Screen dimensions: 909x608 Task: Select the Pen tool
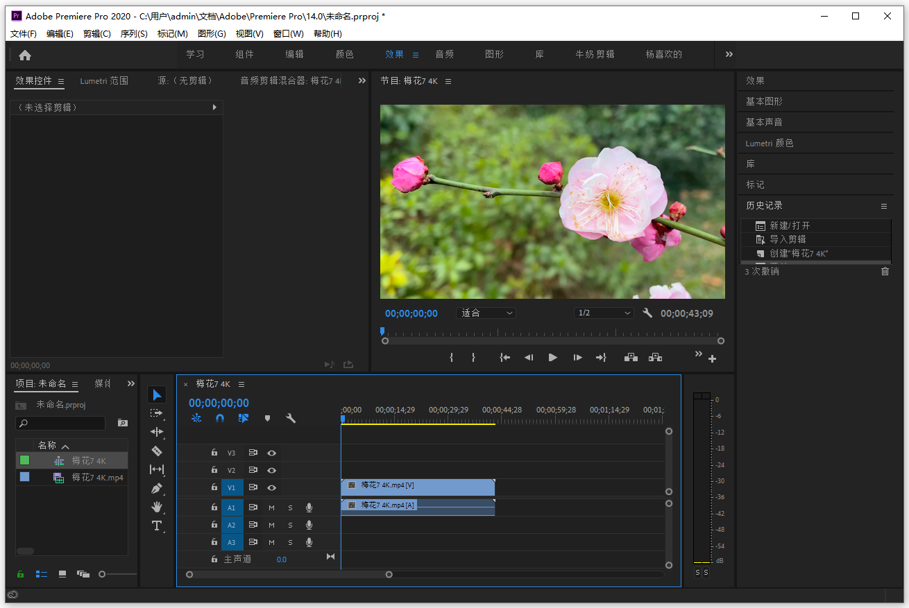tap(157, 488)
